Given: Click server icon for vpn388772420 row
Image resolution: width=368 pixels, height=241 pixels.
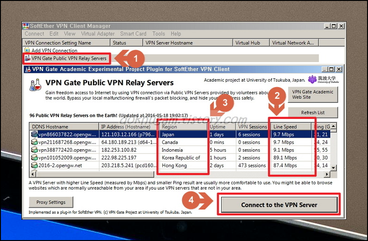Looking at the screenshot, I should (34, 150).
